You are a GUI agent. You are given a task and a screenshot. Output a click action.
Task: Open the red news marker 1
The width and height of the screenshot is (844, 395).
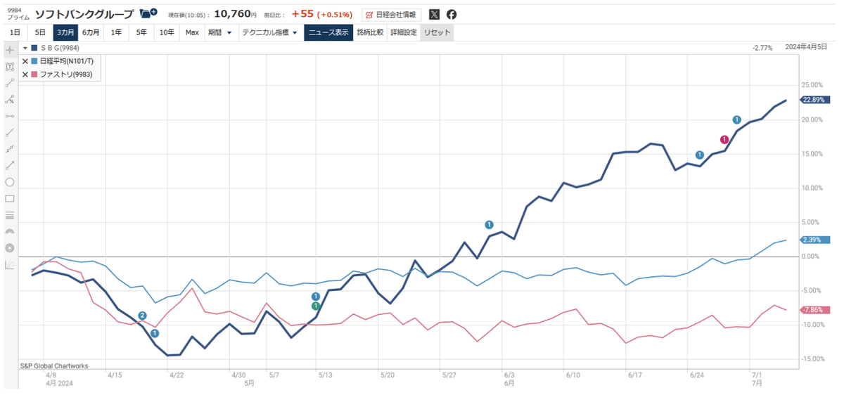point(724,139)
